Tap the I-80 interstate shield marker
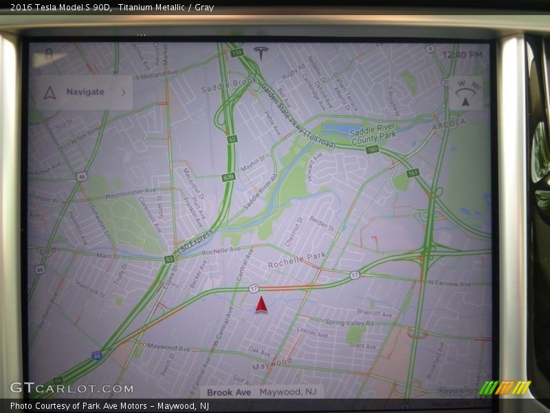This screenshot has height=413, width=550. (x=96, y=355)
